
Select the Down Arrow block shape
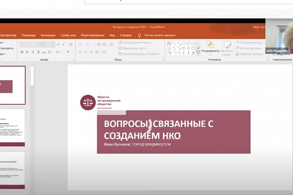tap(188, 48)
